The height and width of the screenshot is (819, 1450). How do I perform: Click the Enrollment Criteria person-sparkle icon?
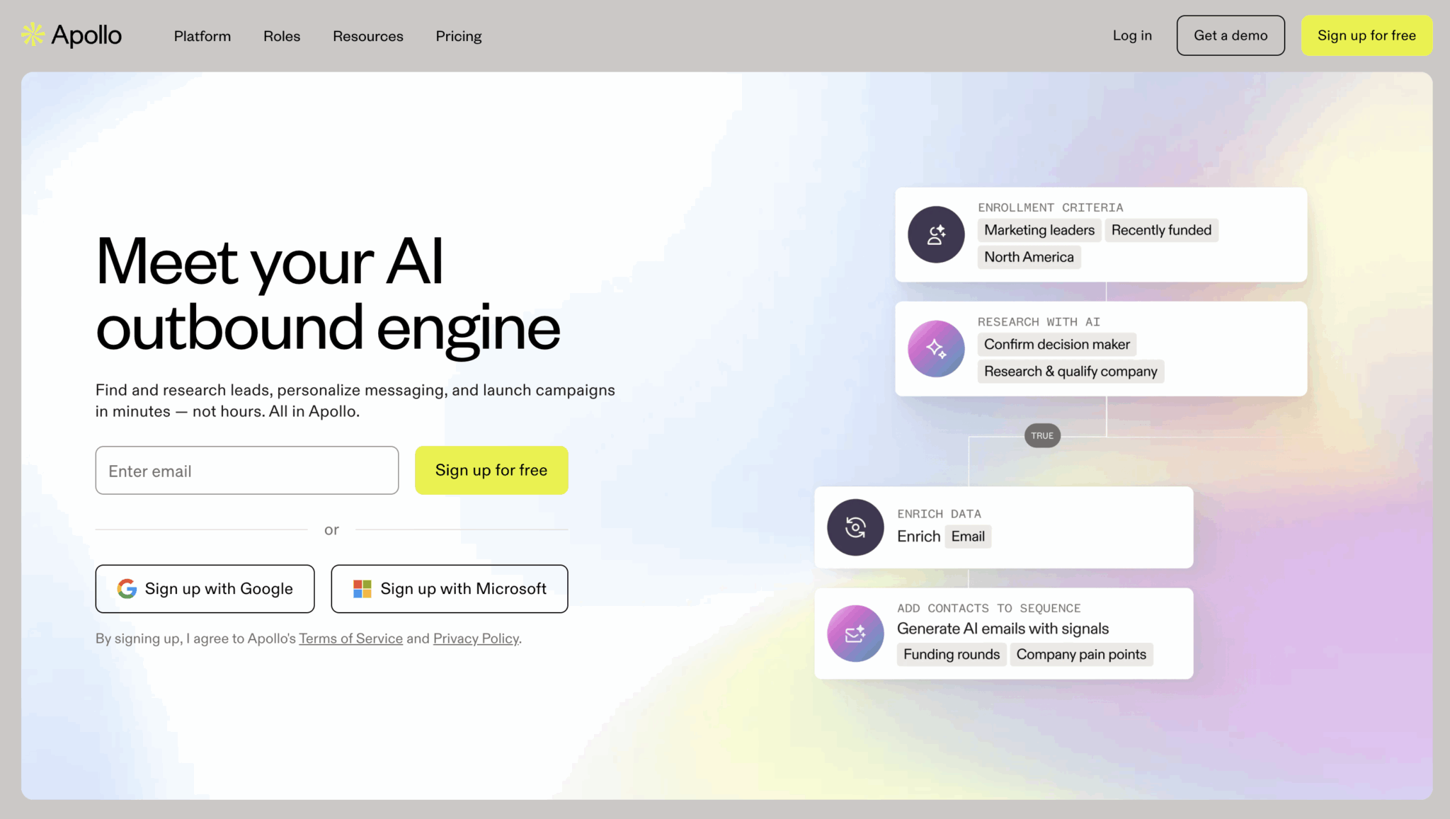click(936, 234)
